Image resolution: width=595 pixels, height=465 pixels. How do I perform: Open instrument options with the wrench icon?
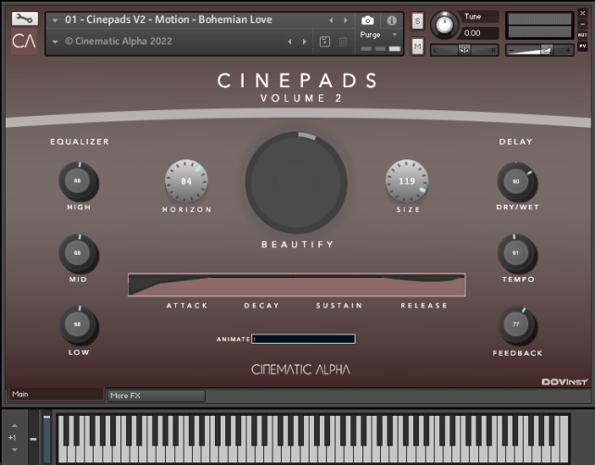(25, 19)
